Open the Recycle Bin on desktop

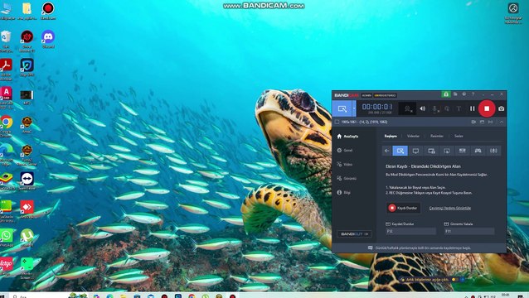pos(6,41)
